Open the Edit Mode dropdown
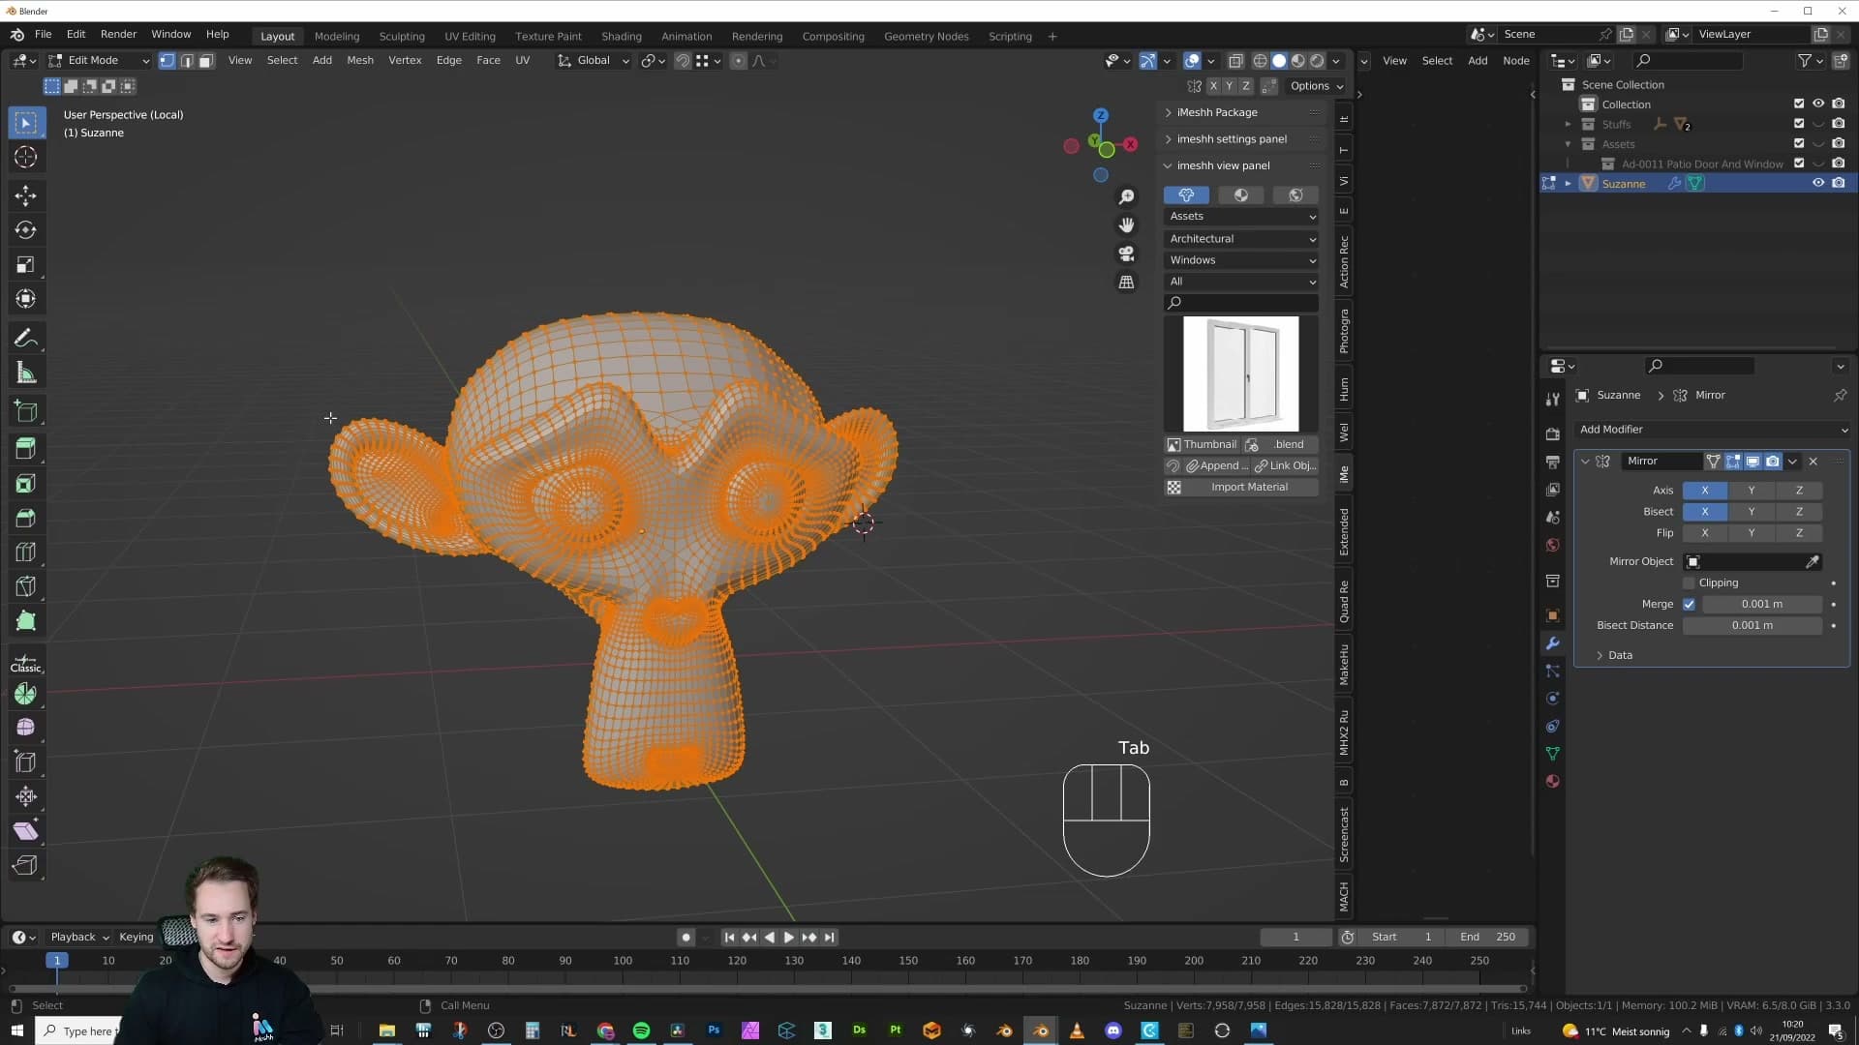The height and width of the screenshot is (1045, 1859). [100, 61]
